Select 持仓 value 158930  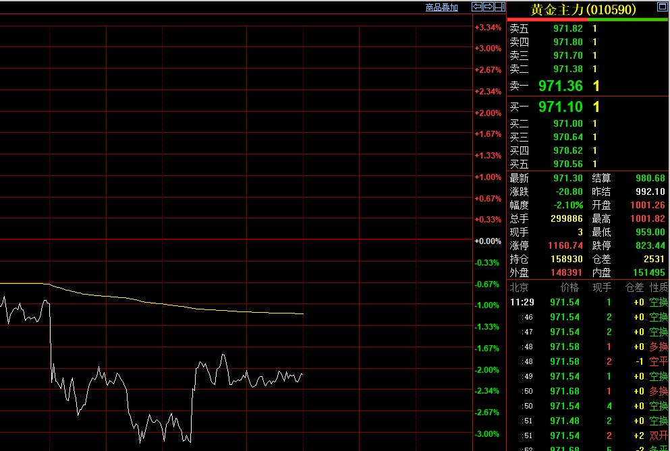(567, 260)
